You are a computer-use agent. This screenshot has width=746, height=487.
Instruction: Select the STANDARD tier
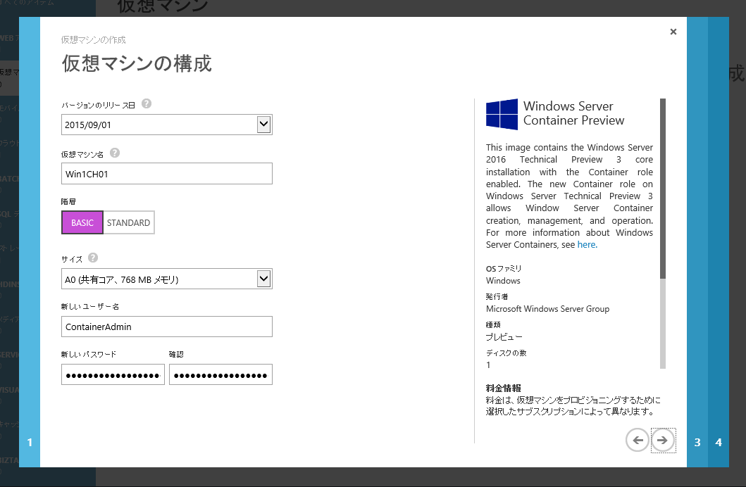click(x=128, y=222)
